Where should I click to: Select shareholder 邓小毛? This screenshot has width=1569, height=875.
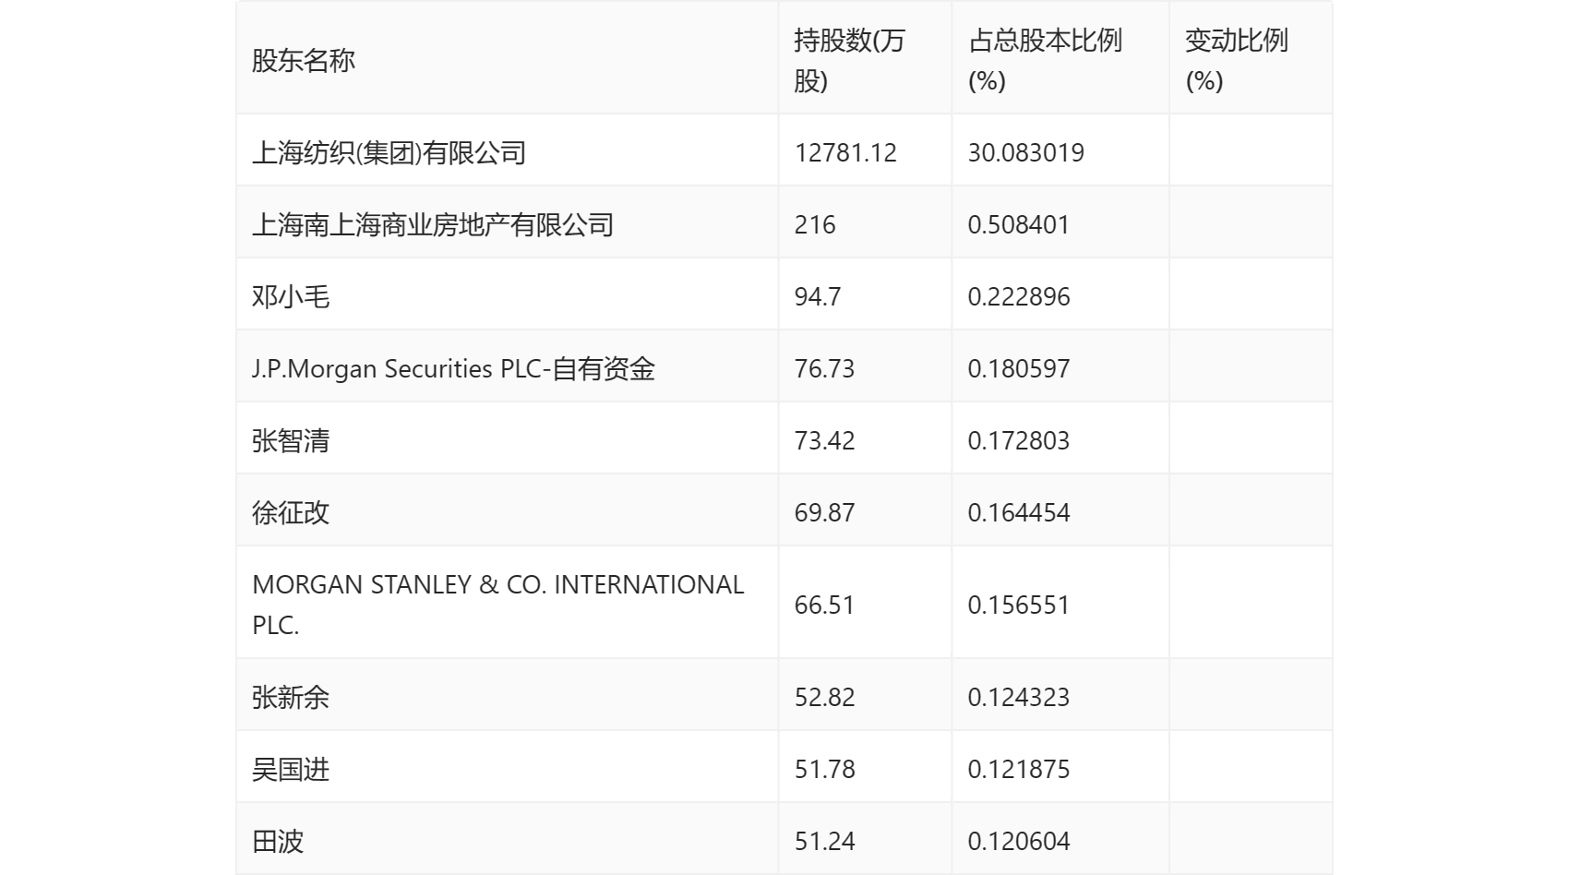pos(291,296)
